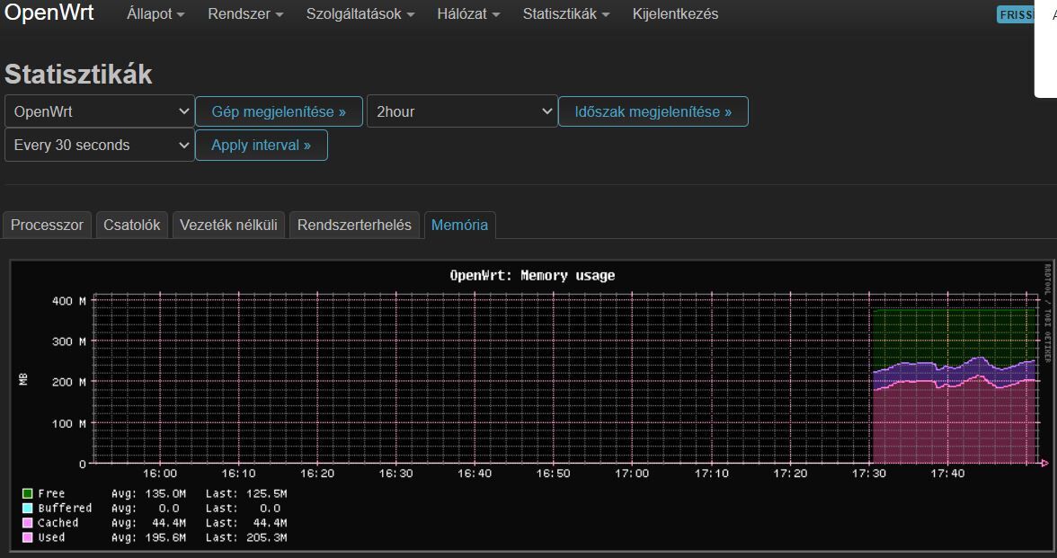Click the FRISS refresh badge
This screenshot has width=1057, height=558.
[1016, 14]
